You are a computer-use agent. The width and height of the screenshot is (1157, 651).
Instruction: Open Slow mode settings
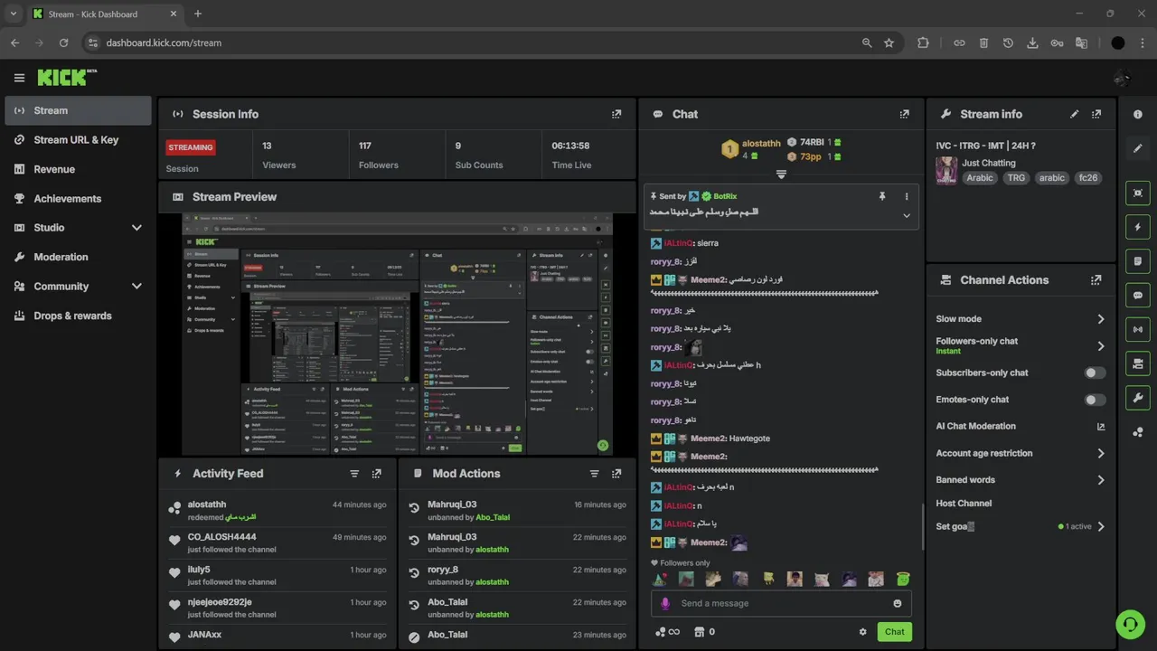(x=1021, y=319)
